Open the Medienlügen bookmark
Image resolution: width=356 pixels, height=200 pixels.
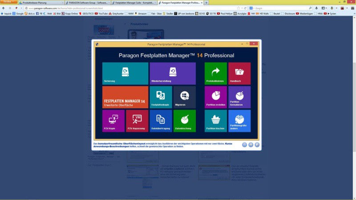304,14
